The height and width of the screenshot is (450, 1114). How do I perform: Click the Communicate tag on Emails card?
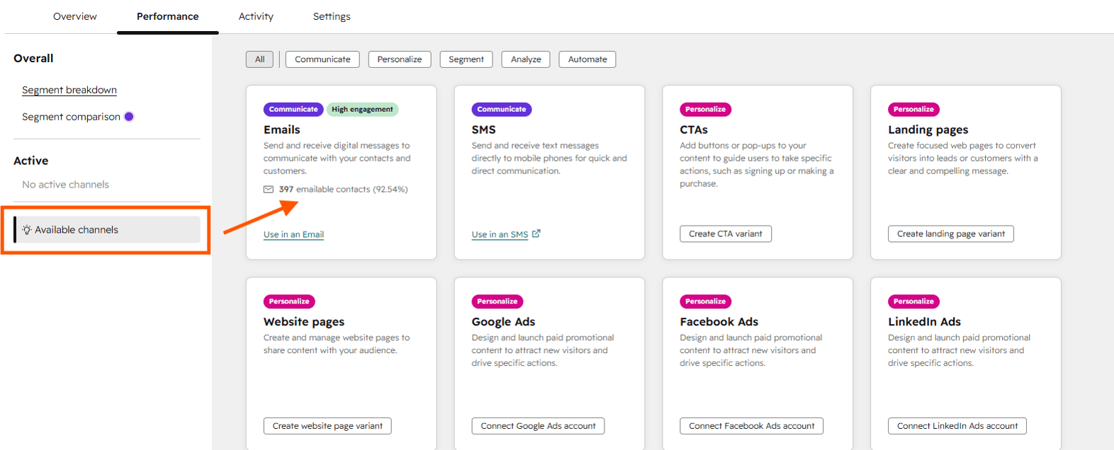click(x=293, y=110)
